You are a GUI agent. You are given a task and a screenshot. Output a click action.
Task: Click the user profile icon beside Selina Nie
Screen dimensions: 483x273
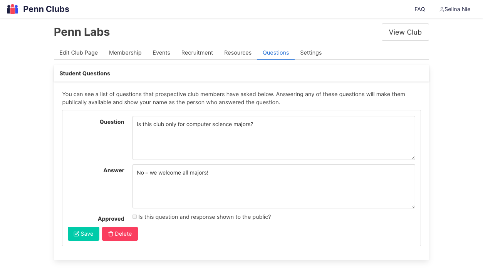tap(442, 9)
